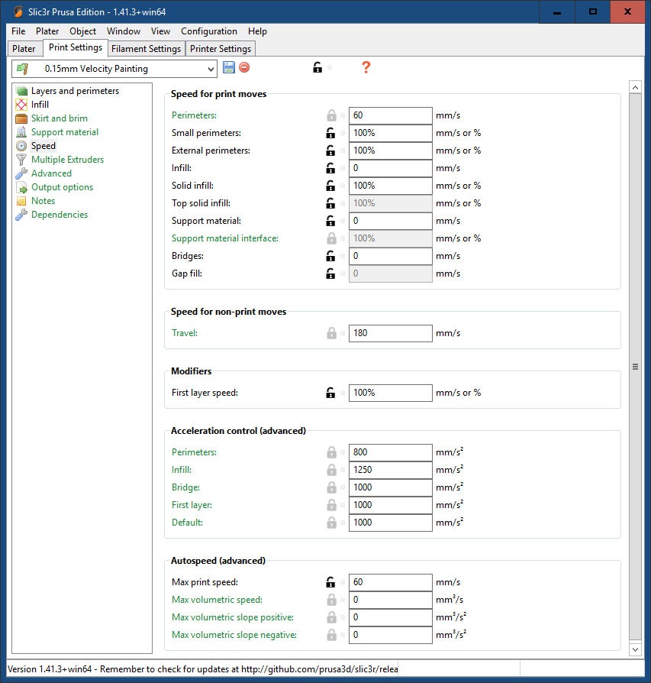This screenshot has width=651, height=683.
Task: Switch to the Printer Settings tab
Action: [221, 49]
